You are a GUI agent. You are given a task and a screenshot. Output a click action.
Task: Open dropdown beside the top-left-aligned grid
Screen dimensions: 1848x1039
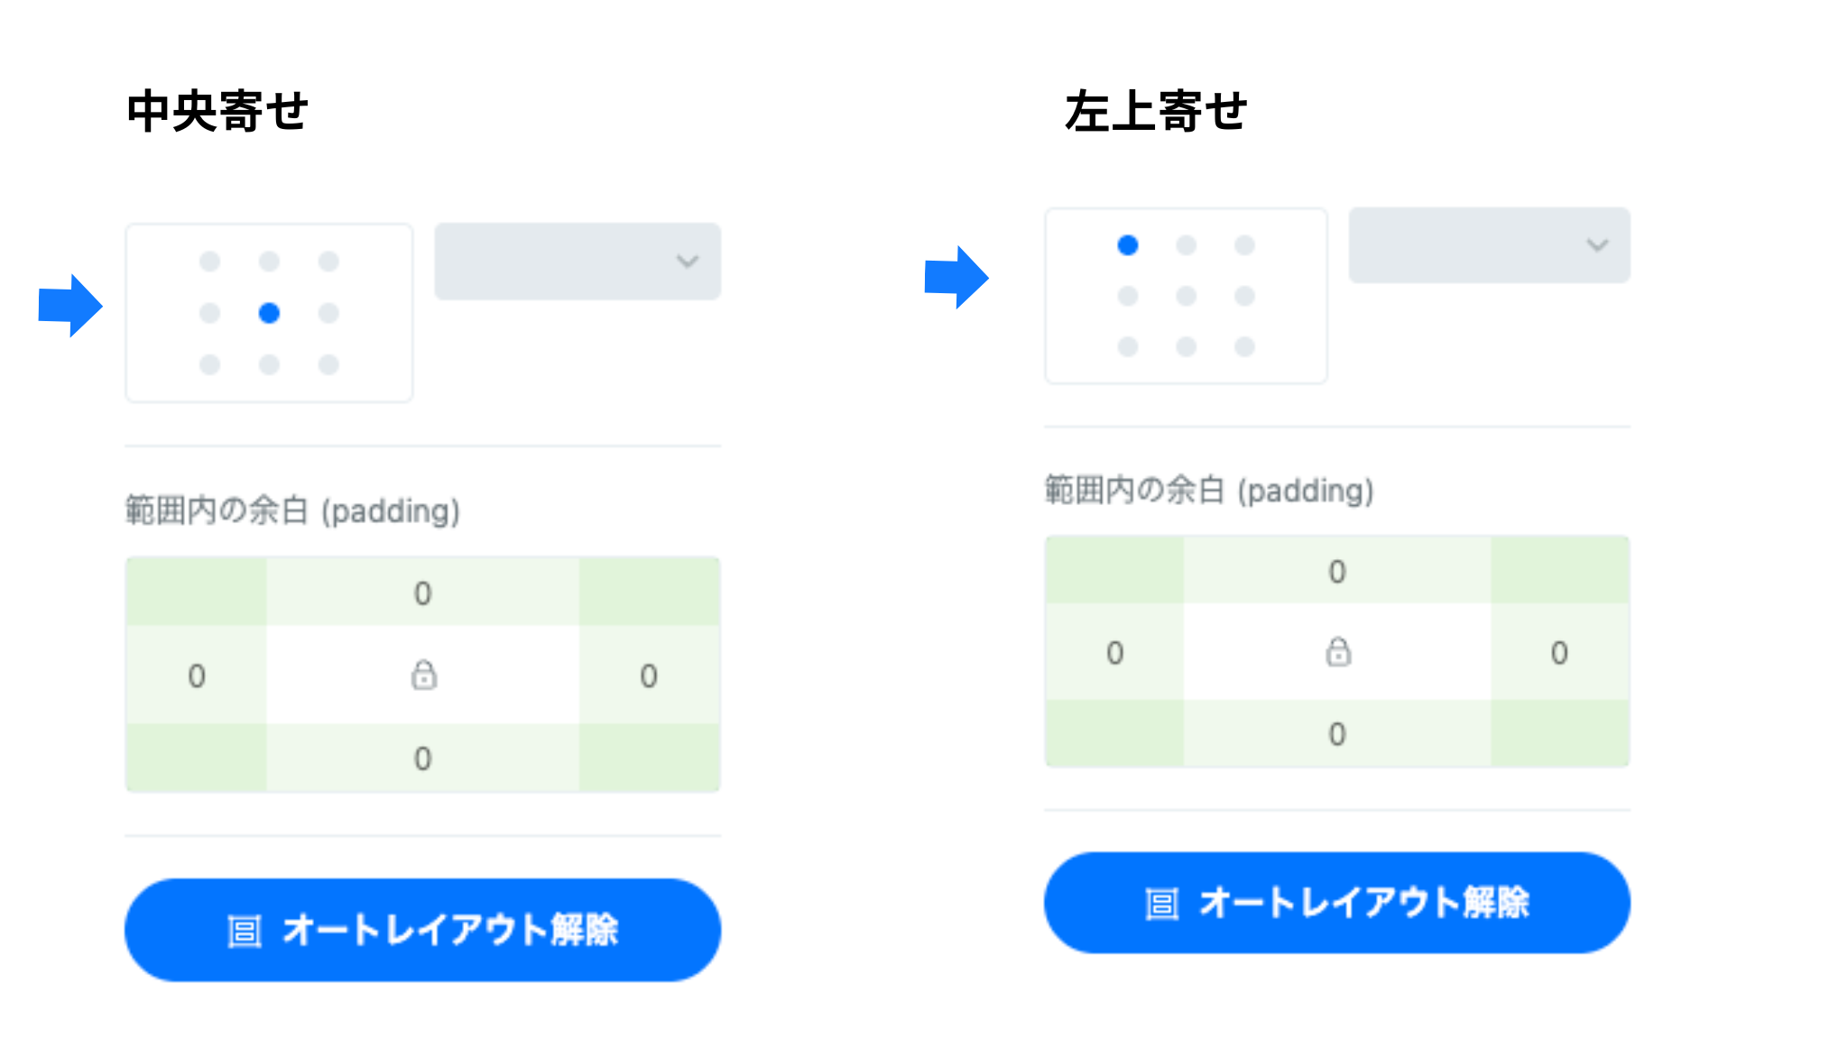tap(1489, 245)
